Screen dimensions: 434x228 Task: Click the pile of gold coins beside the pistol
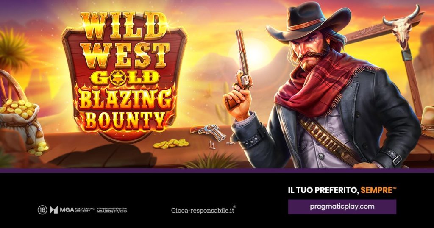click(x=171, y=143)
